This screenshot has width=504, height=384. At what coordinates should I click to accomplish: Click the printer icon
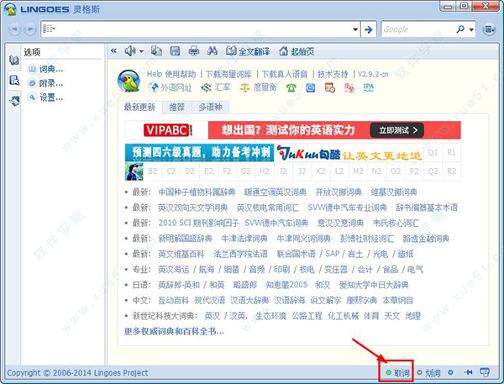[x=193, y=50]
